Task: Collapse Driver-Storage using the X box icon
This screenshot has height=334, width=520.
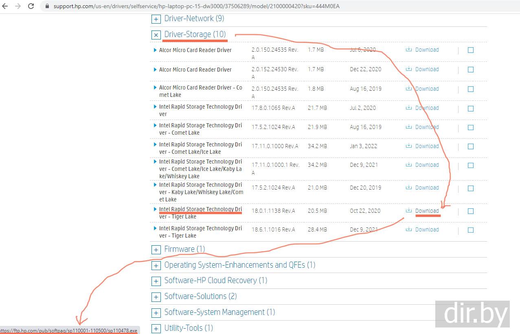Action: [x=156, y=35]
